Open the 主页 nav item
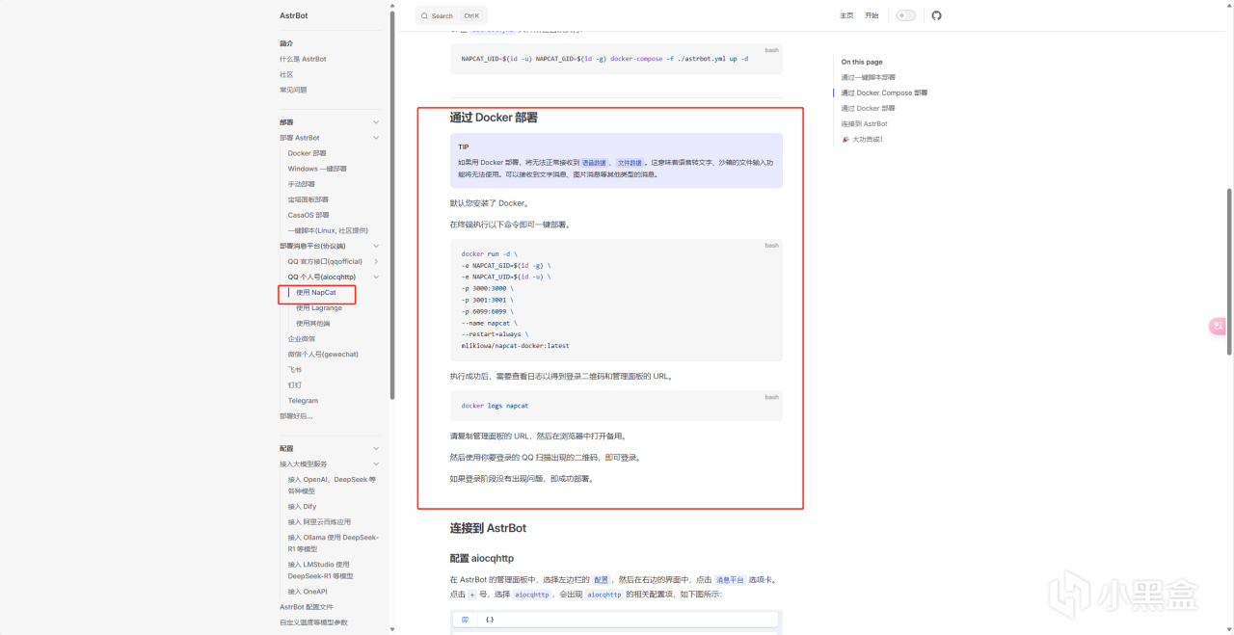 pyautogui.click(x=846, y=15)
